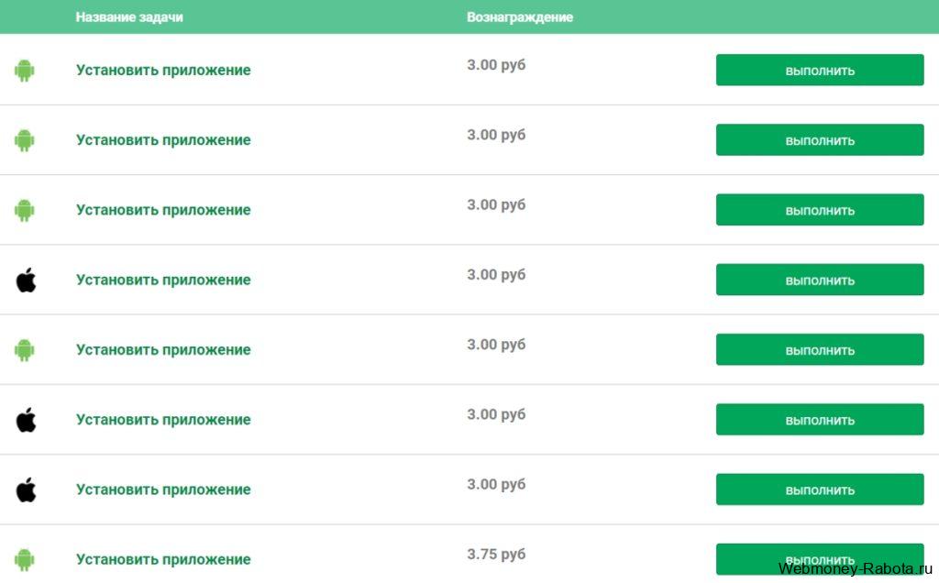Click 'Выполнить' for the first Apple task

(x=820, y=280)
